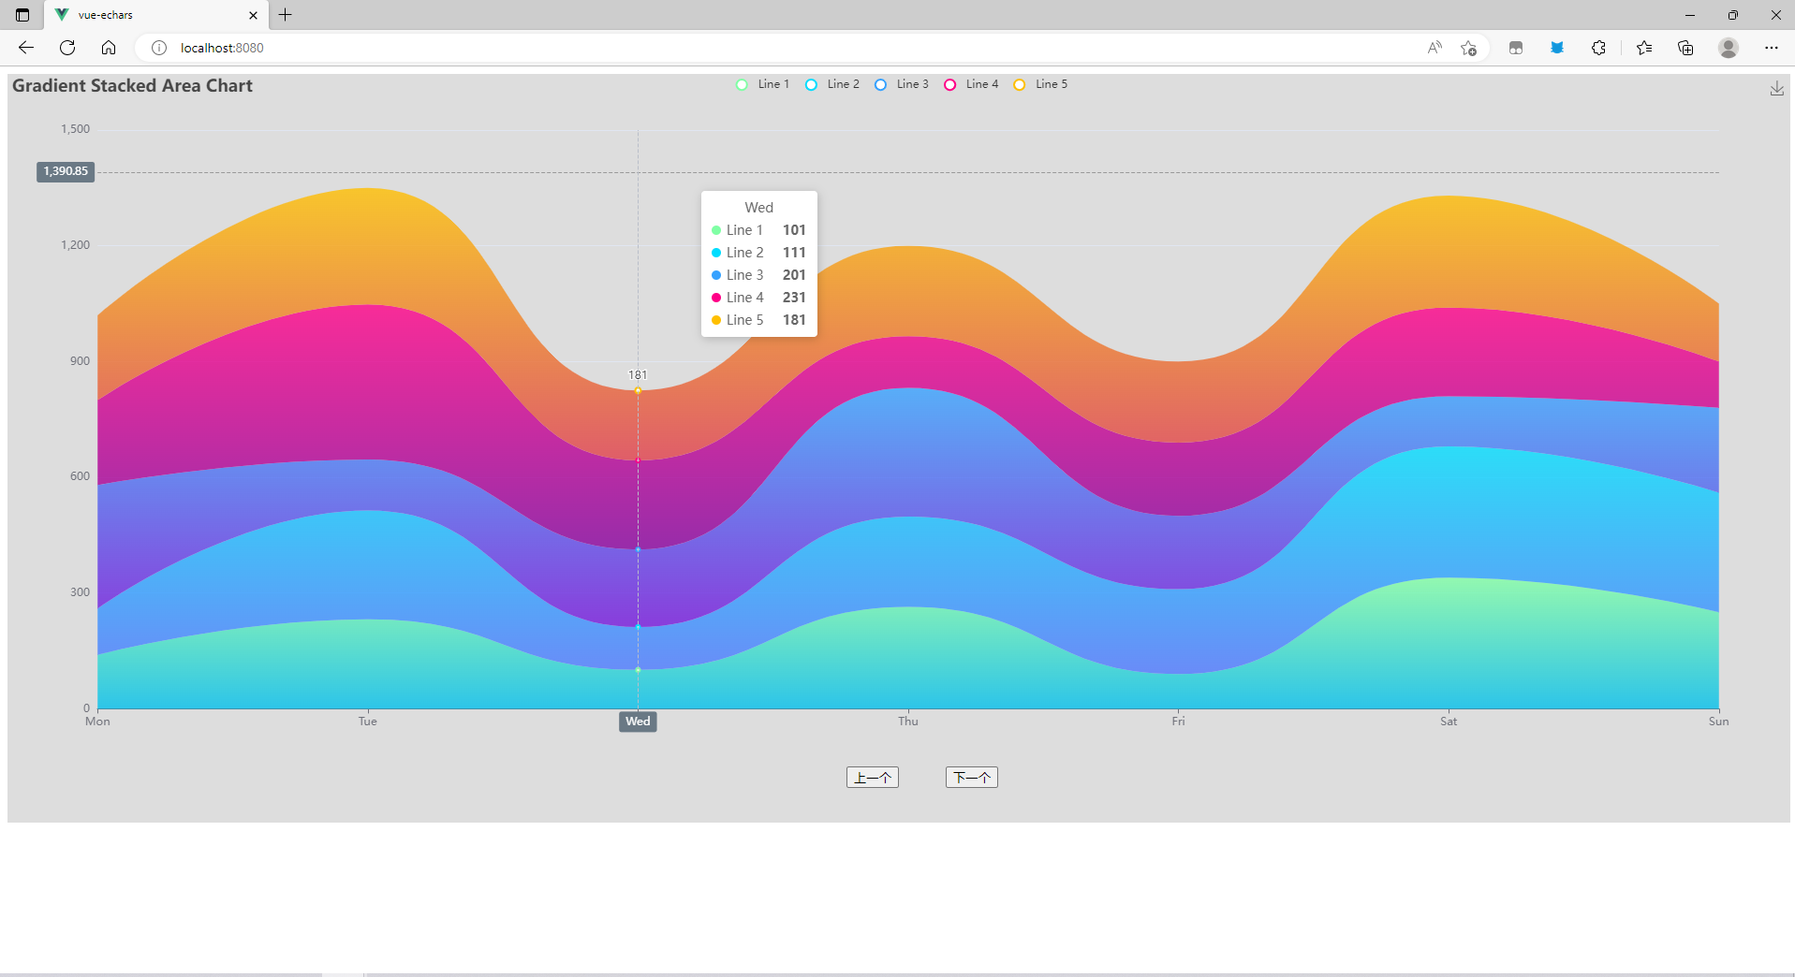Click the 下一个 next button
The image size is (1795, 977).
click(x=972, y=778)
